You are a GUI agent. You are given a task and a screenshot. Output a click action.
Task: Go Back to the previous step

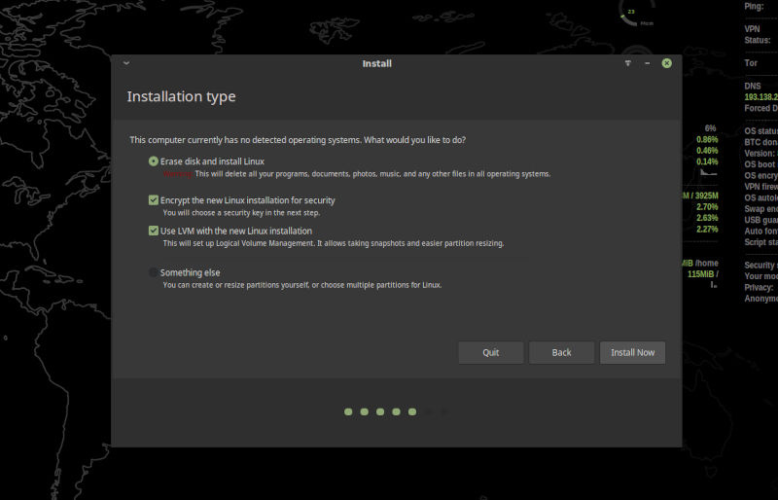coord(561,352)
